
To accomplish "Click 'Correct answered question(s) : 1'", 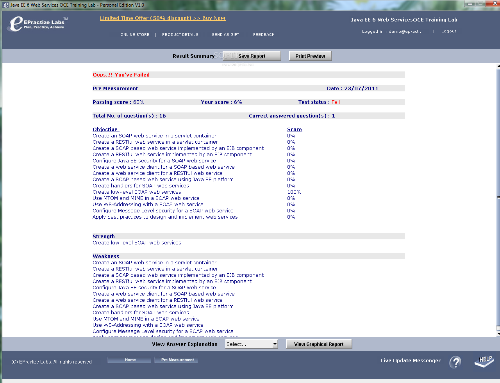I will point(292,116).
